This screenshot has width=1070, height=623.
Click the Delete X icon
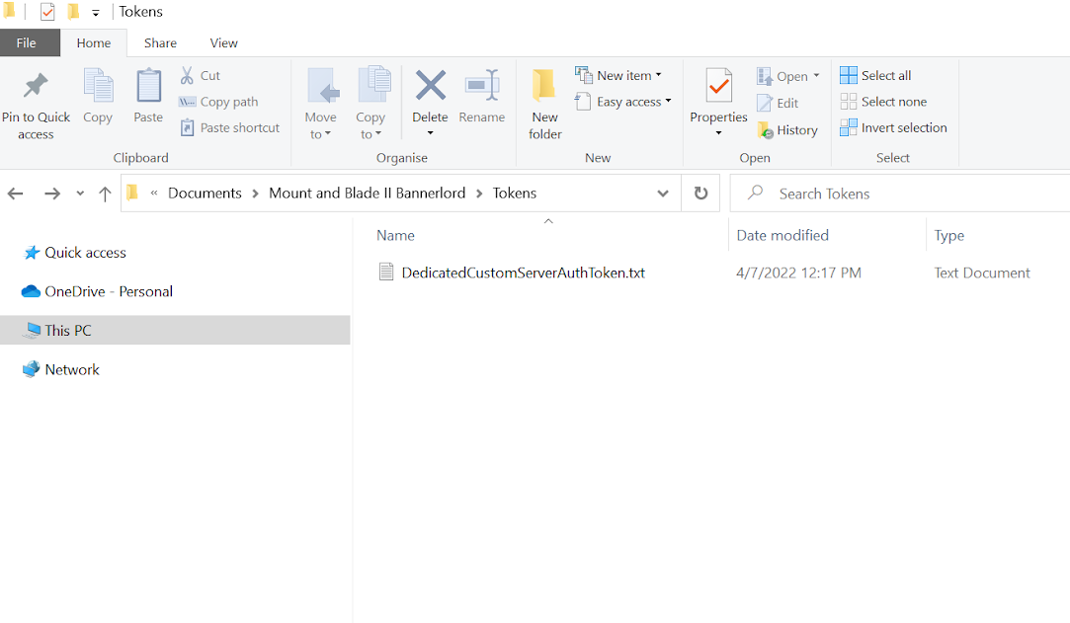click(x=431, y=86)
